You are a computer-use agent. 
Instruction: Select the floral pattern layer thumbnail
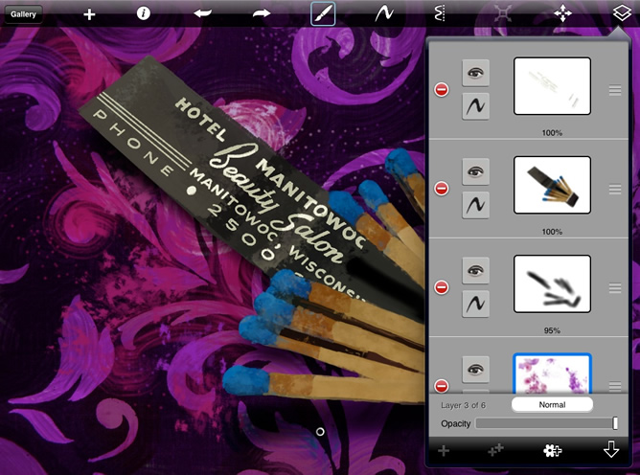552,373
